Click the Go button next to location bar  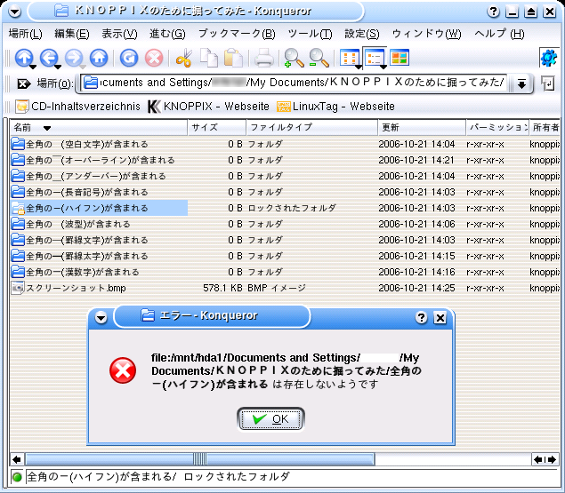coord(548,83)
